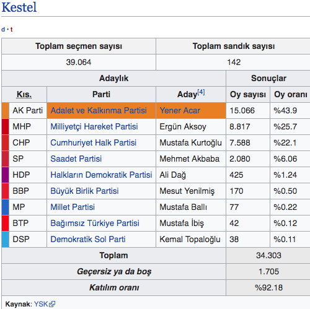The image size is (310, 309).
Task: Open the Büyük Birlik Partisi link
Action: click(x=84, y=191)
